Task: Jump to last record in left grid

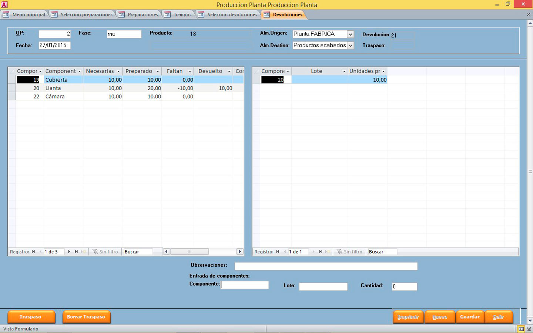Action: [76, 252]
